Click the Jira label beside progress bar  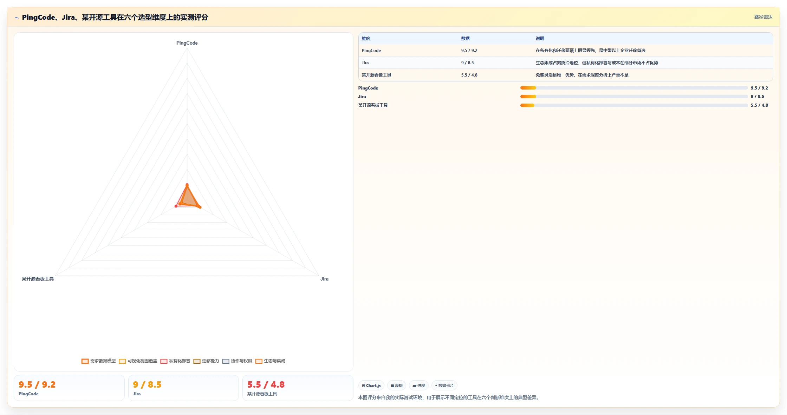click(x=362, y=97)
